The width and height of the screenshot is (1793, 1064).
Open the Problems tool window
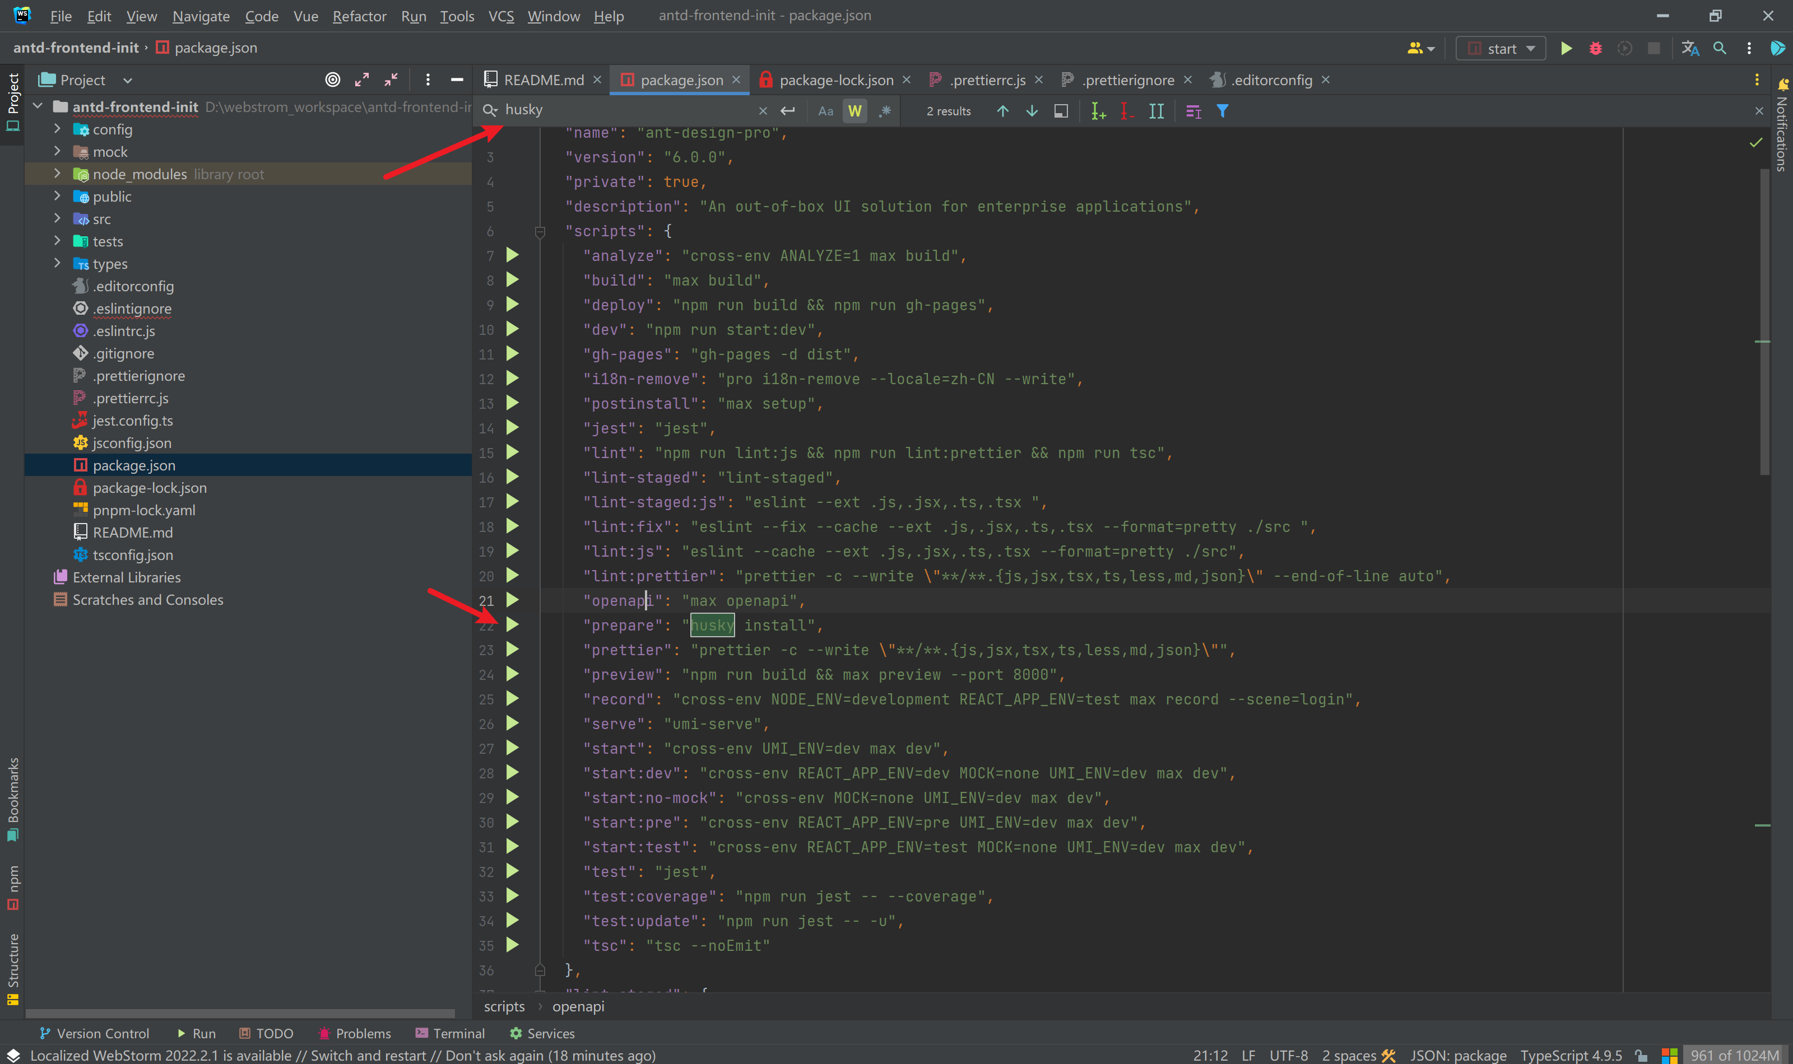pyautogui.click(x=355, y=1033)
